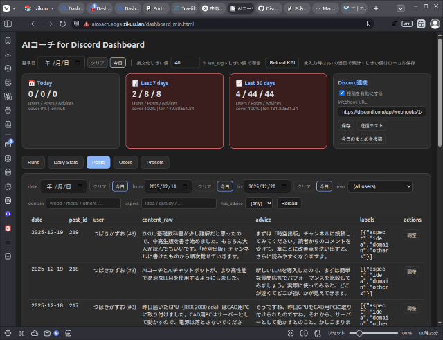443x340 pixels.
Task: Open the date picker in the from field
Action: click(186, 186)
